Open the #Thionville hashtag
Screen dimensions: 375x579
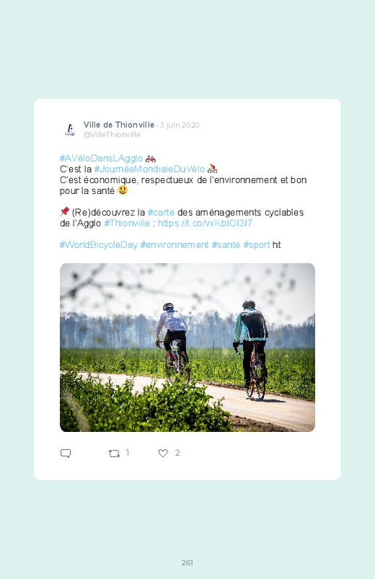(127, 224)
